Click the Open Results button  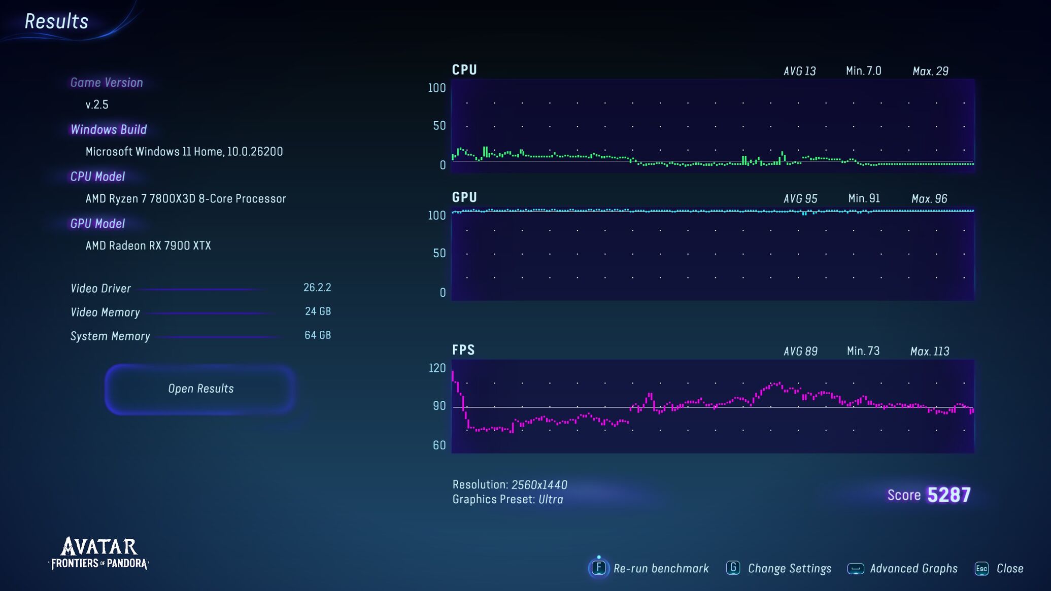click(x=200, y=389)
